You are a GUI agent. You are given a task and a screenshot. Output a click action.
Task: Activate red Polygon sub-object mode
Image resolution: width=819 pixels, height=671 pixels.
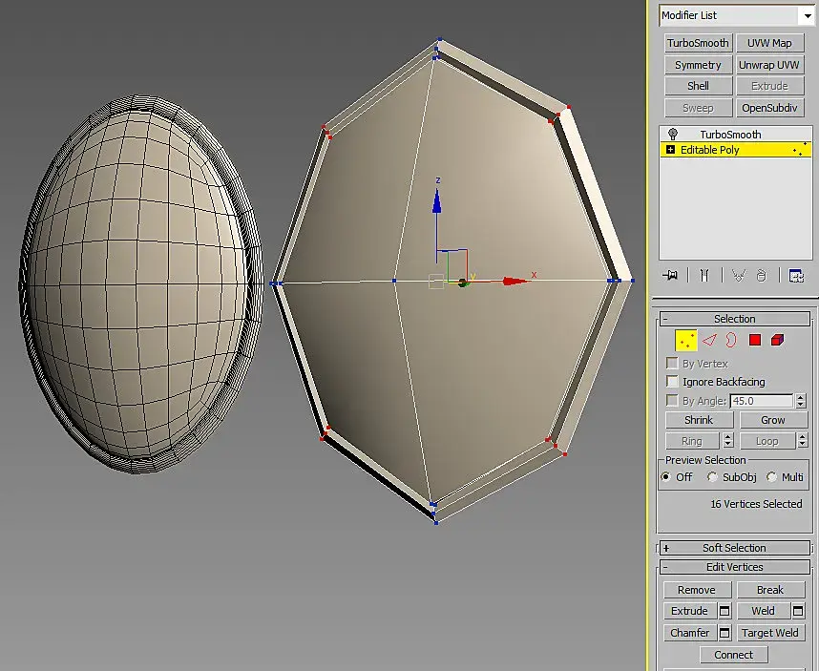[755, 340]
